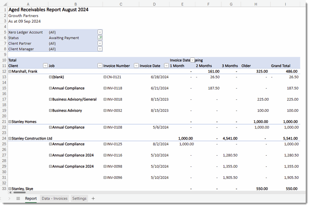Open the Invoice Date Ageing filter dropdown
This screenshot has height=207, width=310.
tap(192, 60)
